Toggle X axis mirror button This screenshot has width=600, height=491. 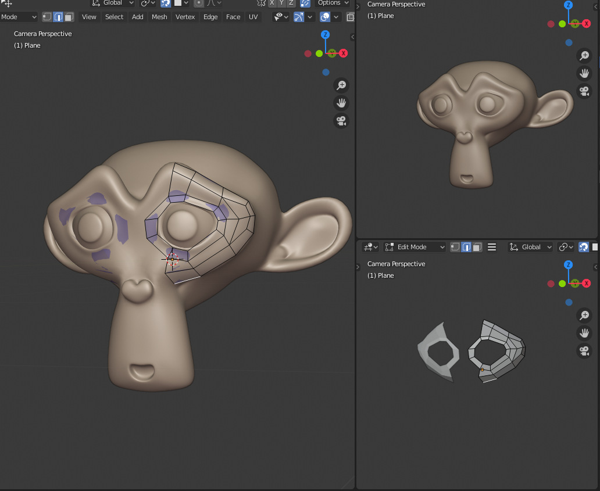[272, 3]
